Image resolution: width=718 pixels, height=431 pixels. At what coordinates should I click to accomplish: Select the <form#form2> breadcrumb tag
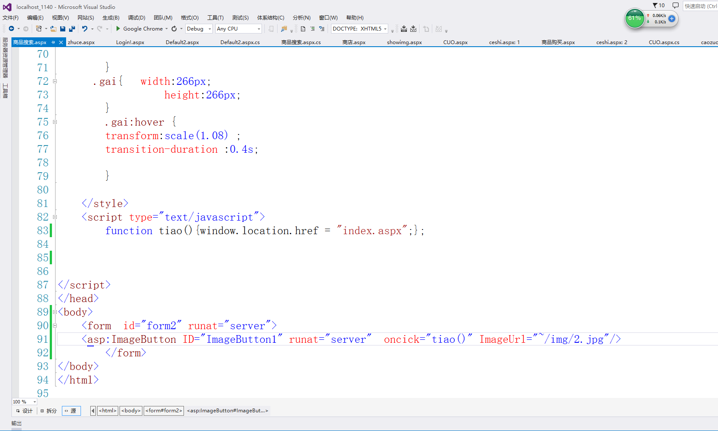click(164, 411)
